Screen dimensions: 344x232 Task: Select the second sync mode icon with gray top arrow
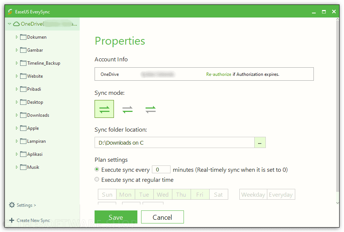127,109
